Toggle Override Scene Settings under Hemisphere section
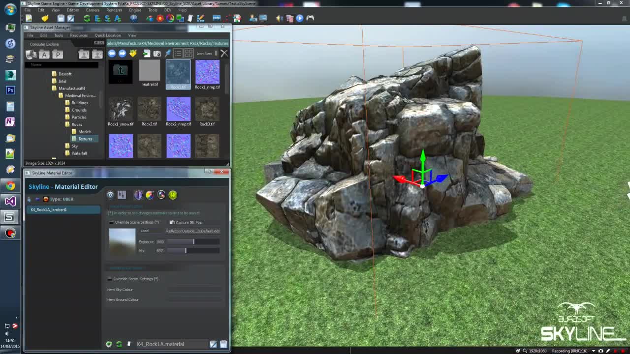 point(110,279)
